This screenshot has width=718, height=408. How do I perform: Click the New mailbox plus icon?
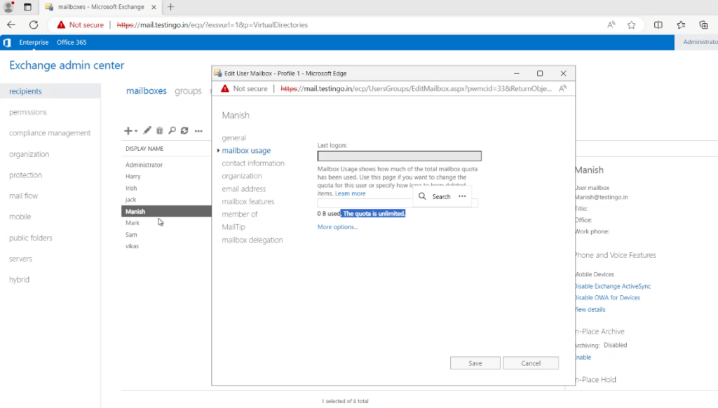click(128, 131)
